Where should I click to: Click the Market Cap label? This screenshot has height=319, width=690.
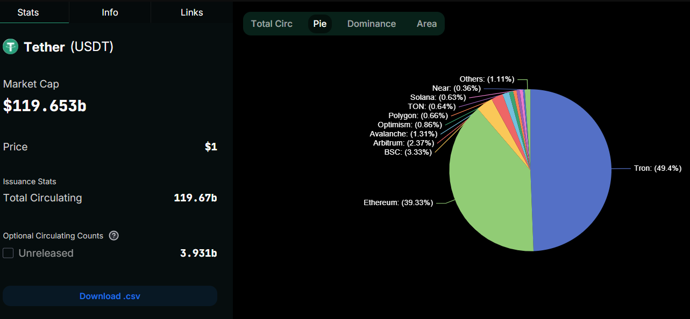coord(31,84)
